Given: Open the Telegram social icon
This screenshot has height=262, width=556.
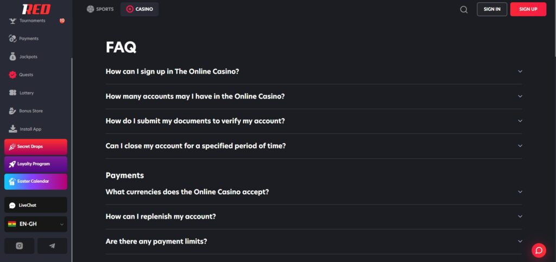Looking at the screenshot, I should click(x=52, y=246).
